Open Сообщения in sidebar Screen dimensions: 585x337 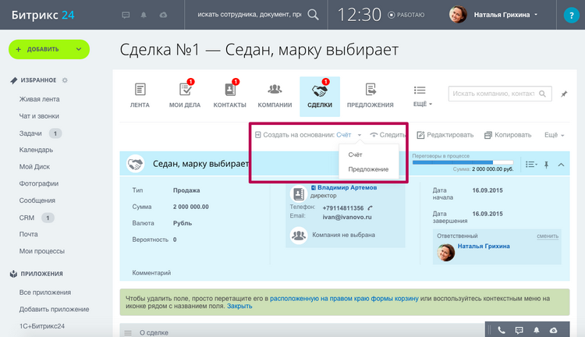tap(37, 200)
